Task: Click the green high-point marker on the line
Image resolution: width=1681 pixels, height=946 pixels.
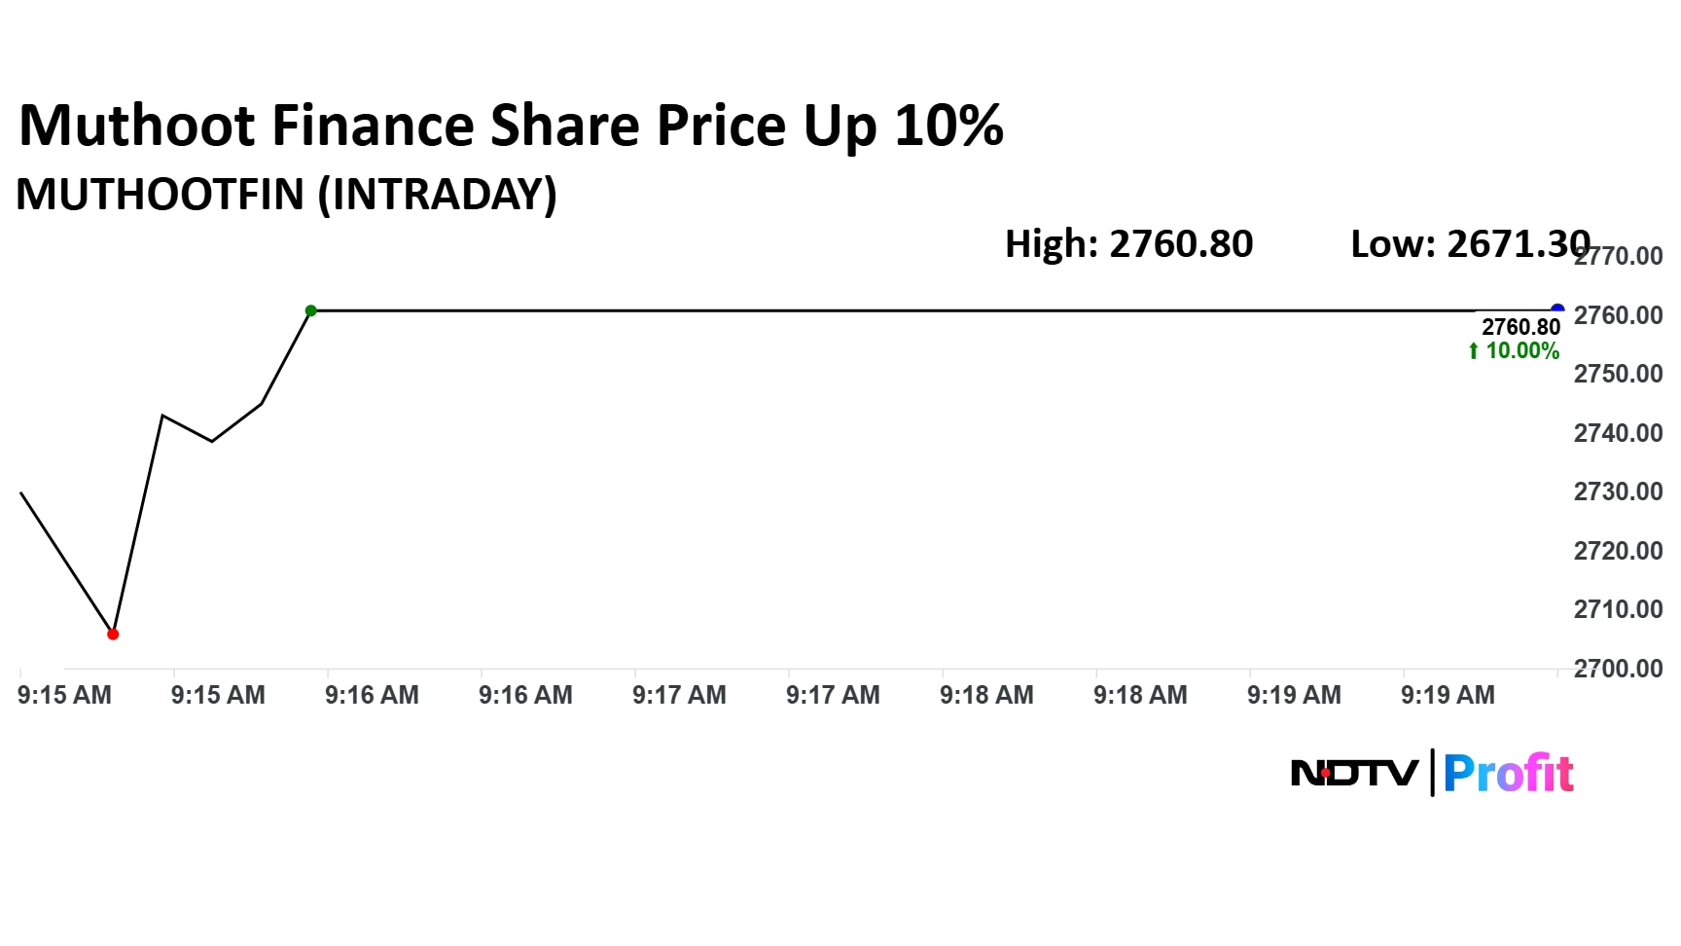Action: [x=310, y=310]
